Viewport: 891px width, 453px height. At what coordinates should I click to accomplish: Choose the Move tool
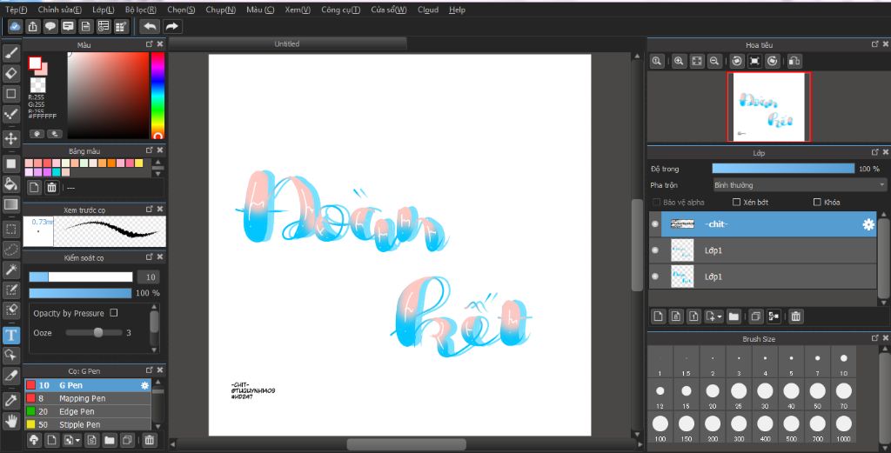[10, 138]
